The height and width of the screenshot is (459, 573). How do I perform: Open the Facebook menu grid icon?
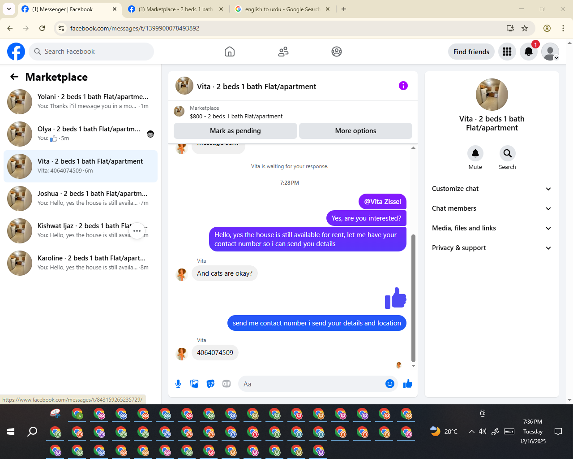pyautogui.click(x=507, y=52)
